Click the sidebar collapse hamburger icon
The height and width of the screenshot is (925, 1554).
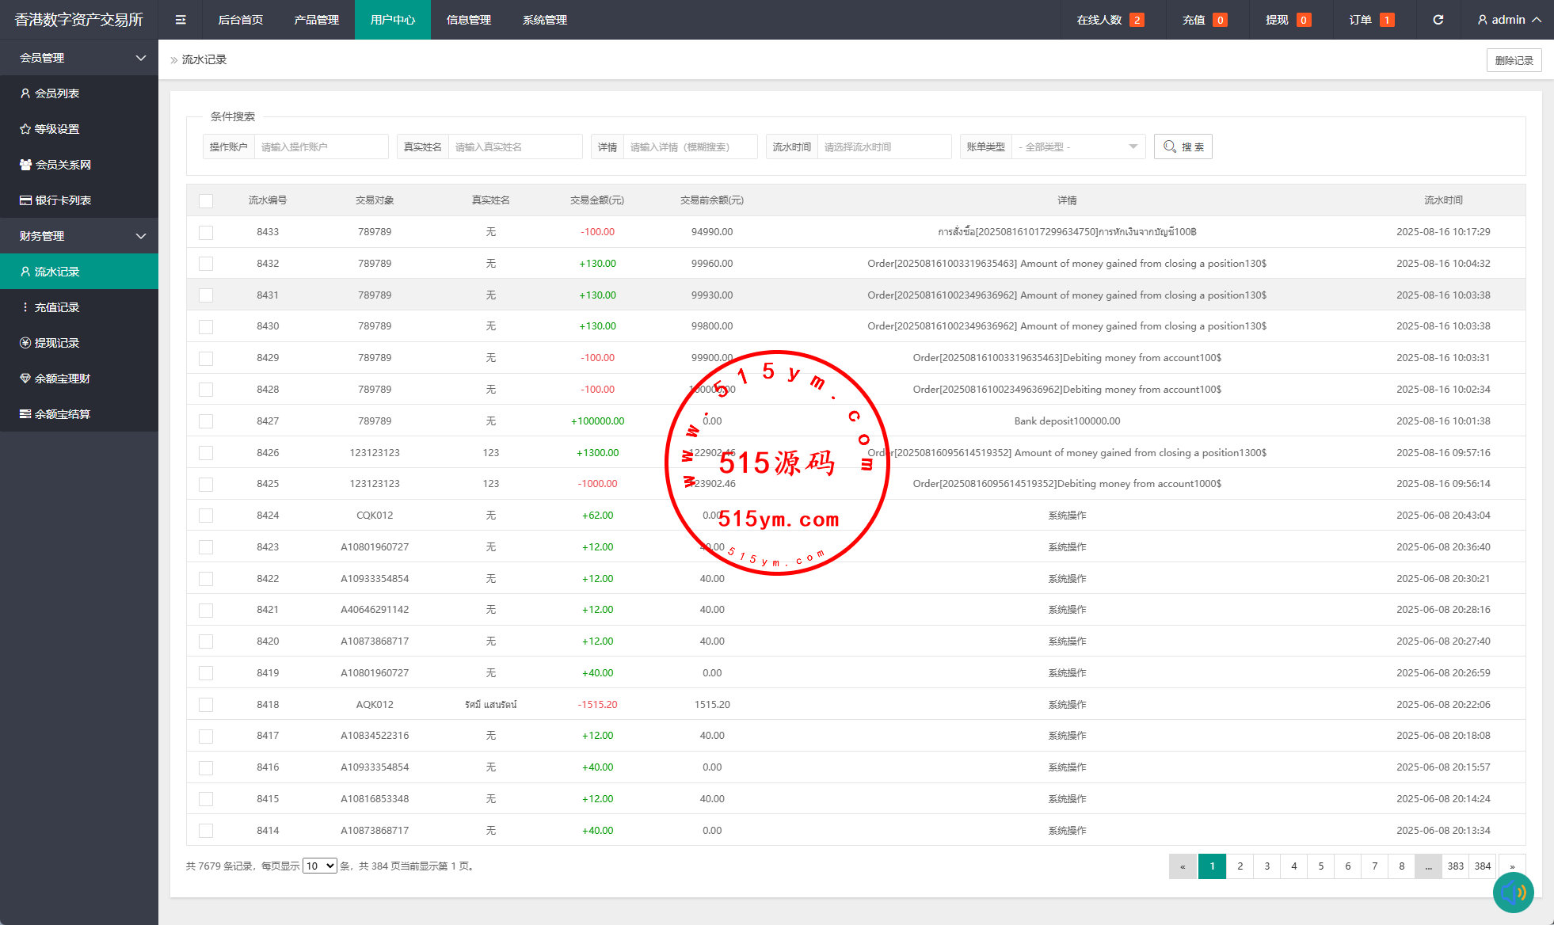181,20
